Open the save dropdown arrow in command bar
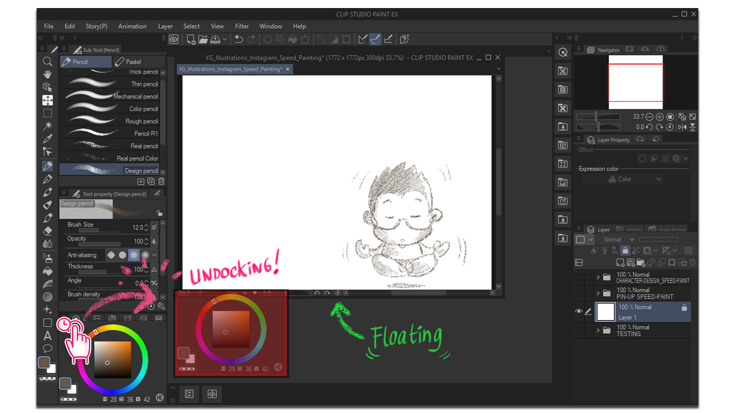The image size is (735, 413). pos(225,39)
